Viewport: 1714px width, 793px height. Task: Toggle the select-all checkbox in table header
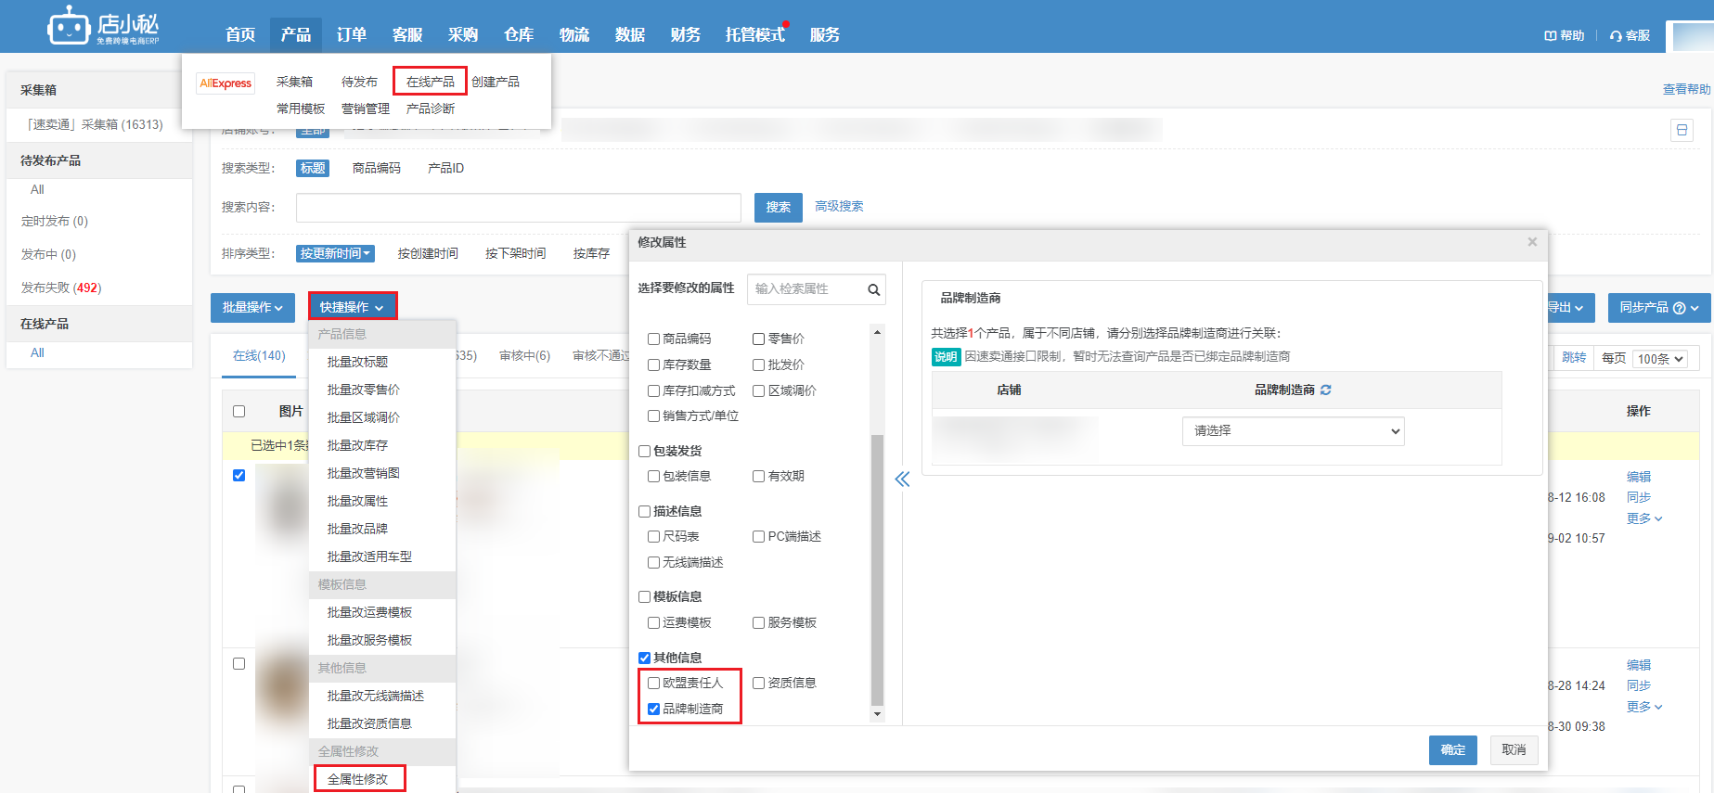[x=238, y=412]
